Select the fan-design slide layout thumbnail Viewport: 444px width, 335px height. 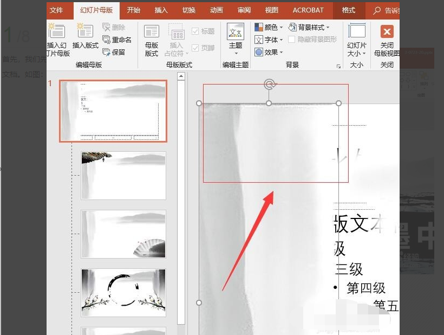(x=123, y=234)
